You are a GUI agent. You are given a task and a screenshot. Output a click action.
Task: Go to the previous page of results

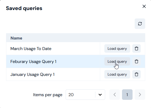pos(115,95)
